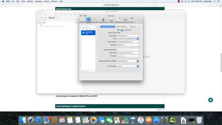This screenshot has height=125, width=222.
Task: Open Photos app in the Dock
Action: (x=93, y=120)
